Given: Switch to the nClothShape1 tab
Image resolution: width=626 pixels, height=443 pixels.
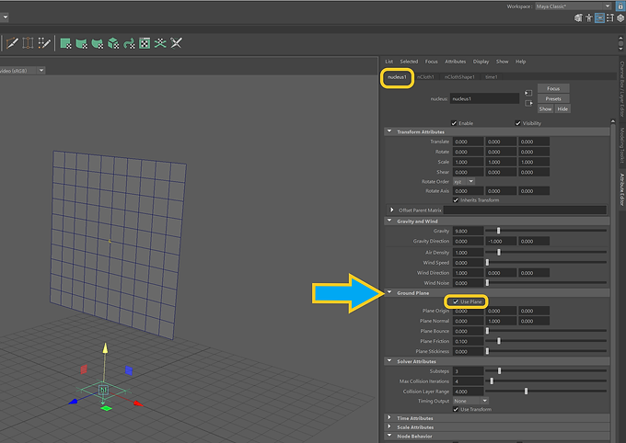Looking at the screenshot, I should [x=459, y=77].
